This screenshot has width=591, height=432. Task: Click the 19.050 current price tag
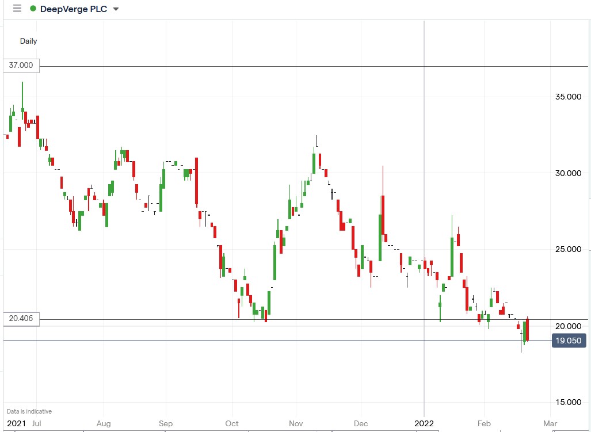pyautogui.click(x=569, y=341)
